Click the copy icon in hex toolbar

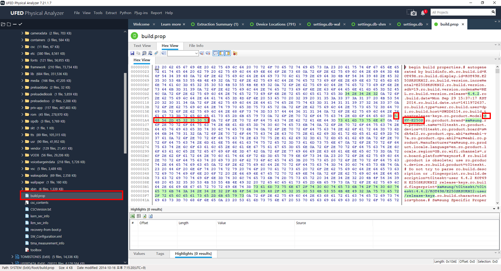(x=138, y=53)
